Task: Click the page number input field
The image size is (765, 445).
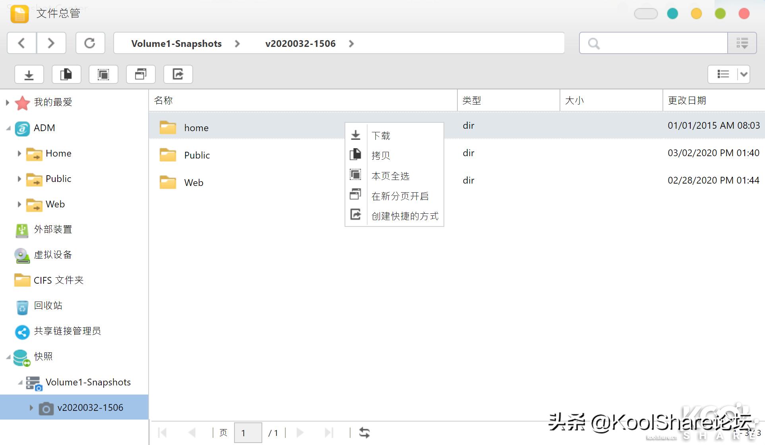Action: click(x=248, y=433)
